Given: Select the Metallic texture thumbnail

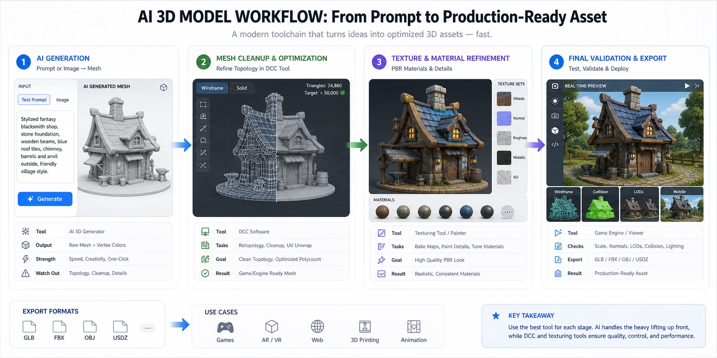Looking at the screenshot, I should (504, 157).
